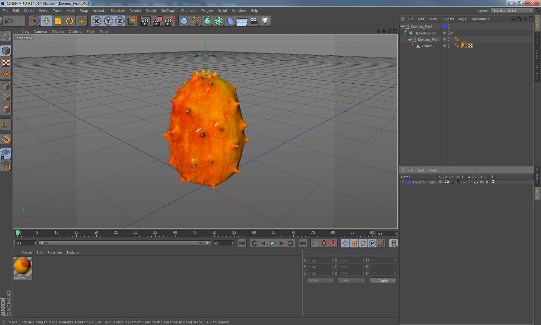Enable the Axis tool
Screen dimensions: 541x325
coord(6,124)
